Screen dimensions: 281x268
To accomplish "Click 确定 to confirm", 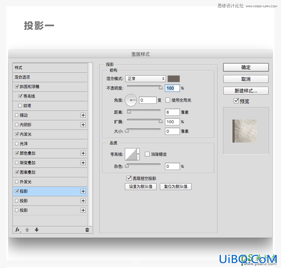I will [x=246, y=67].
